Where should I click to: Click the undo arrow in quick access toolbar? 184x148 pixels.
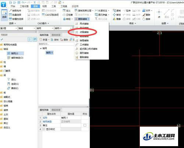click(x=23, y=2)
